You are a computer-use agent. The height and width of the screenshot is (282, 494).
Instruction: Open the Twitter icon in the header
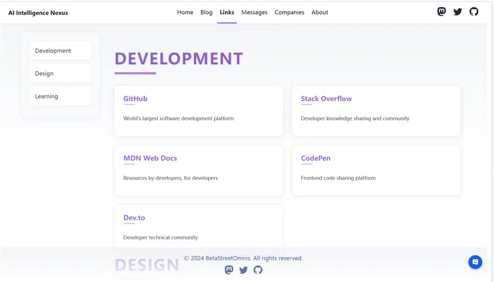click(x=458, y=12)
